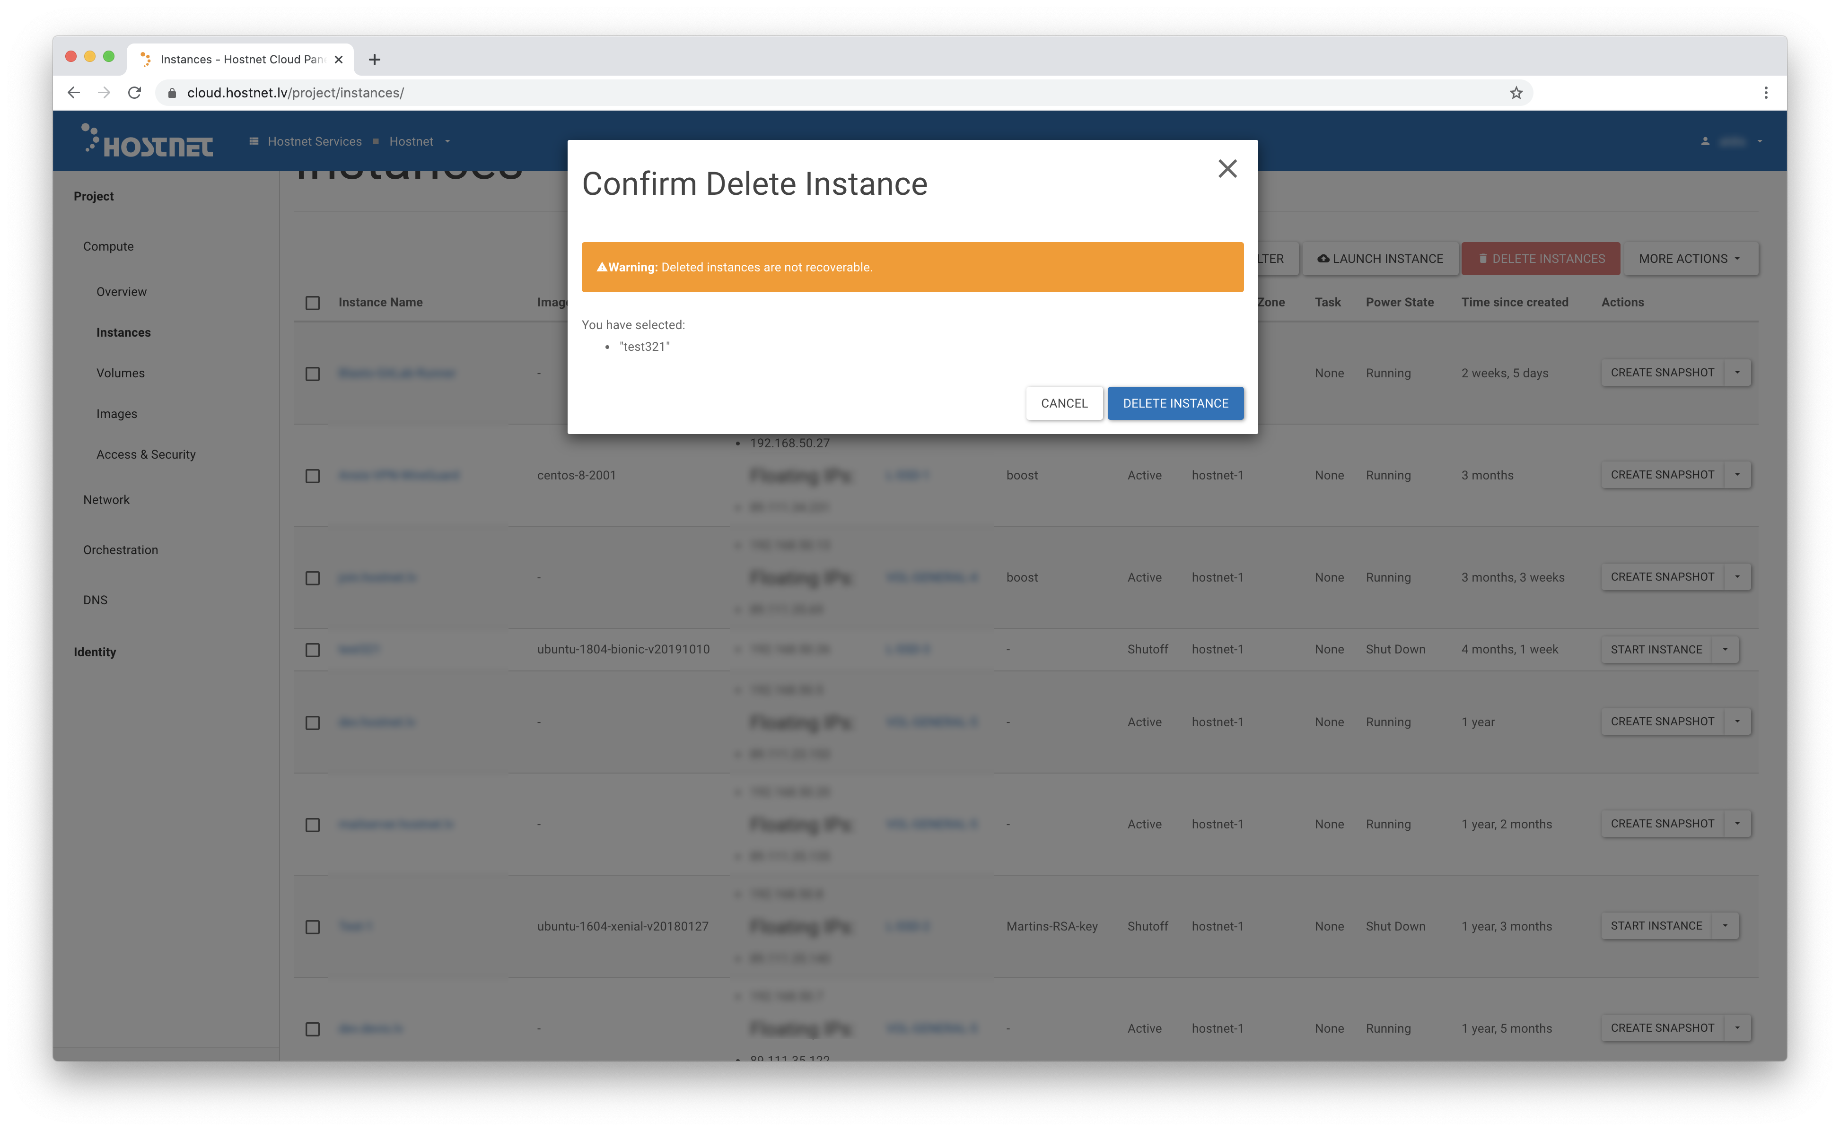This screenshot has width=1840, height=1131.
Task: Open a new browser tab with the plus
Action: click(374, 60)
